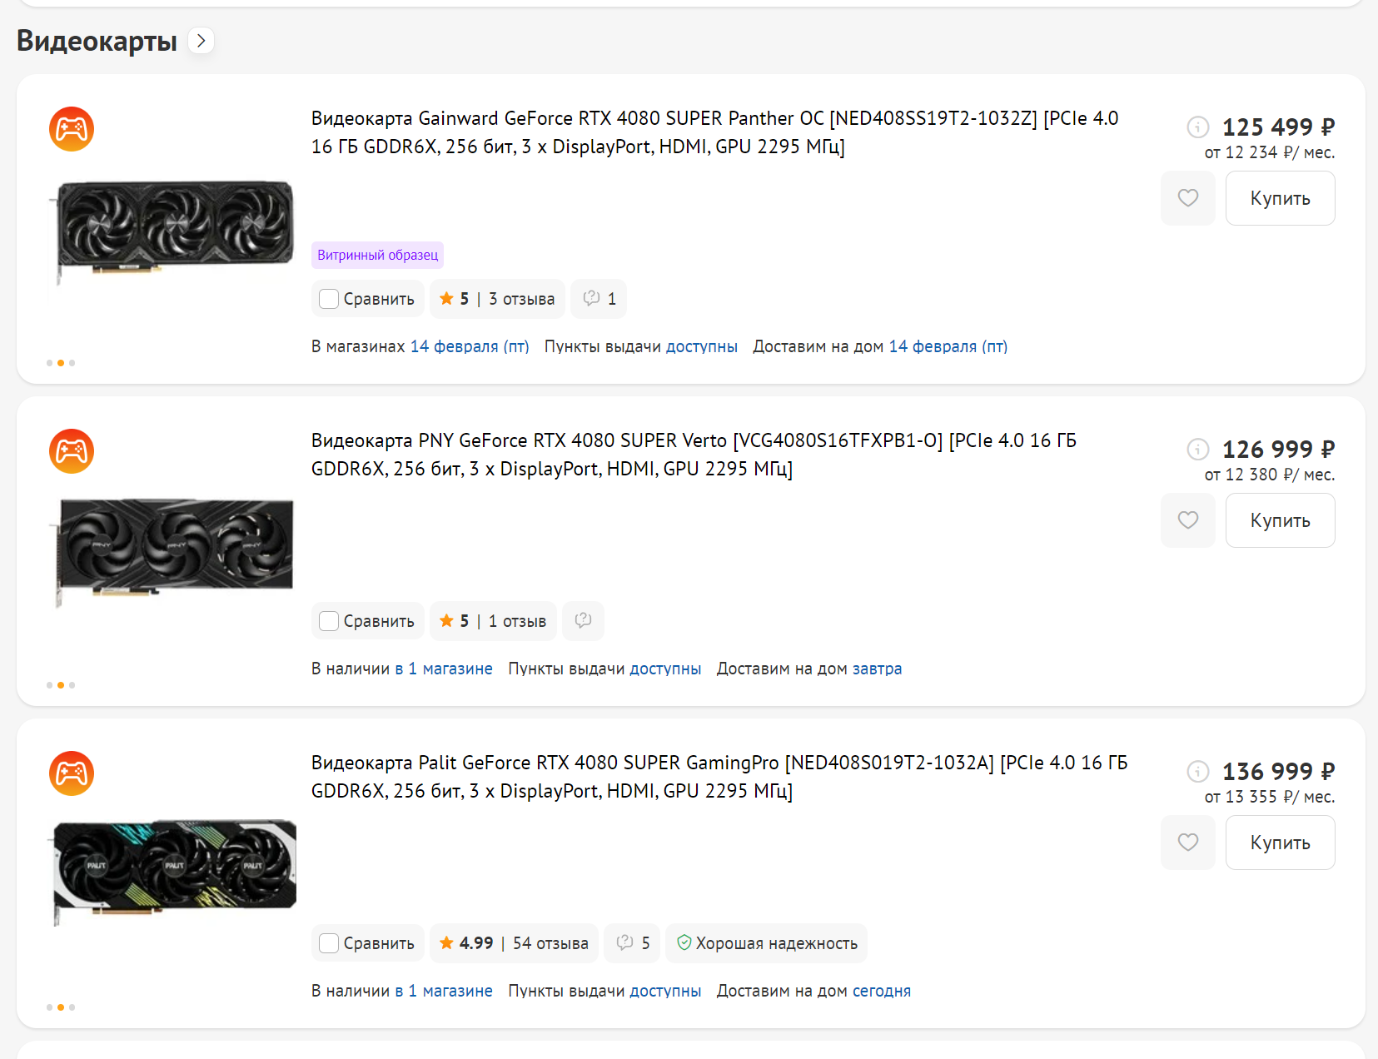Screen dimensions: 1378x1059
Task: Add PNY card to favorites with heart
Action: (1188, 520)
